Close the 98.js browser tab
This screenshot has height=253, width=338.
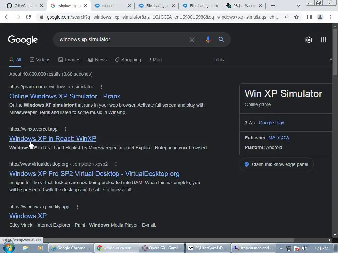pos(260,6)
